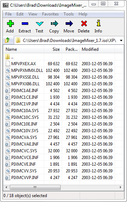Click the MPVPXEX.AX file icon
127x202 pixels.
point(8,63)
